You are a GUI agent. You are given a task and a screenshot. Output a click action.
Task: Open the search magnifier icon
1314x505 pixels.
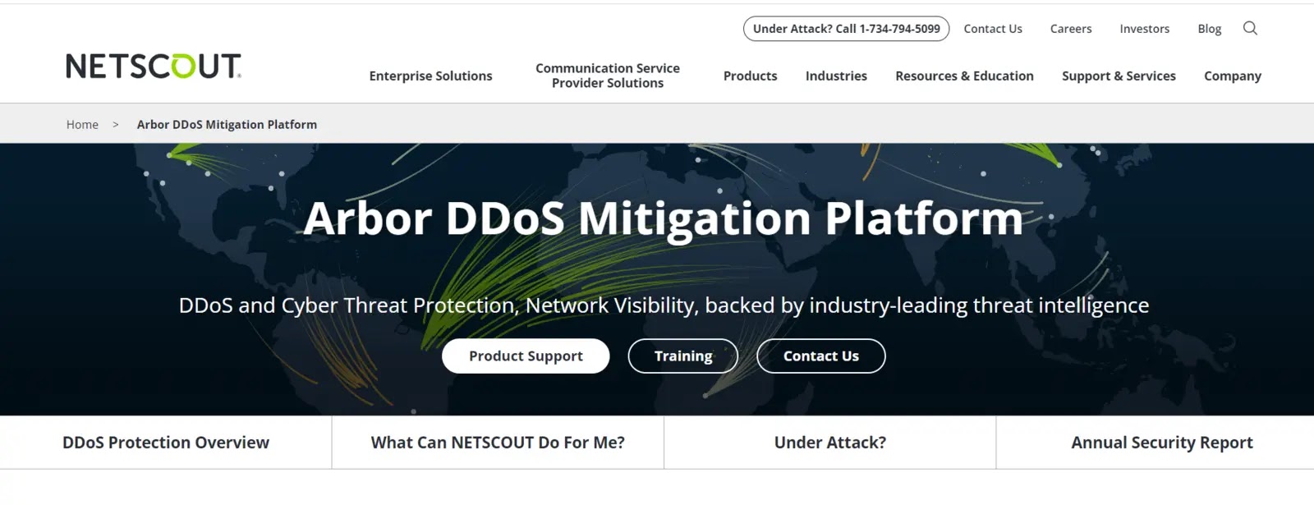[1250, 28]
